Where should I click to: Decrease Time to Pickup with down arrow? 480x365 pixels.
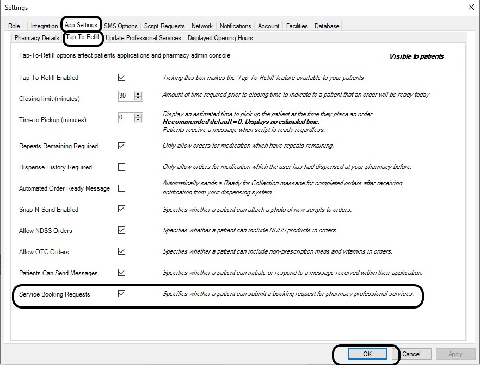[x=138, y=120]
